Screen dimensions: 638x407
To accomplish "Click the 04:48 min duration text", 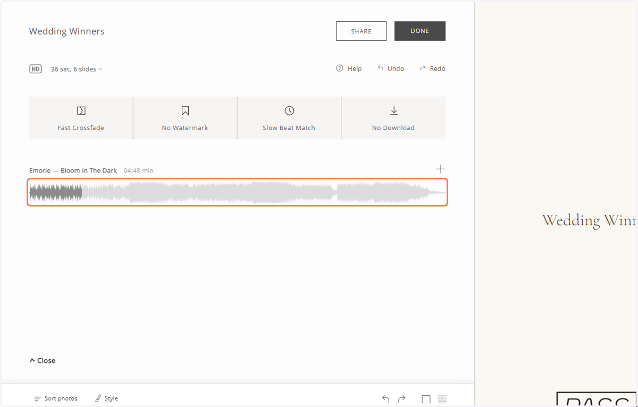I will tap(138, 170).
